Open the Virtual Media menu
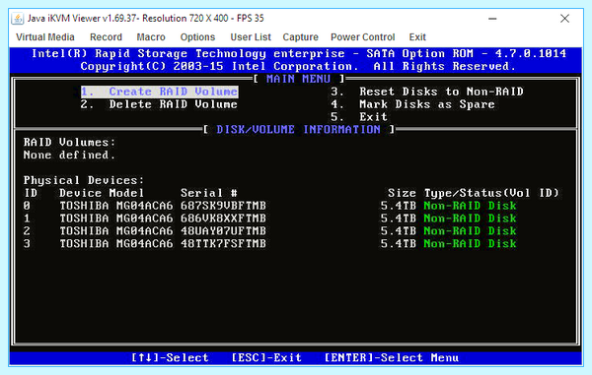 45,37
